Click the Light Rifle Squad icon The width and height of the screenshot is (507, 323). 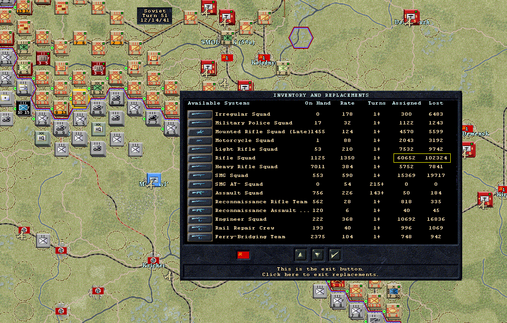click(200, 149)
